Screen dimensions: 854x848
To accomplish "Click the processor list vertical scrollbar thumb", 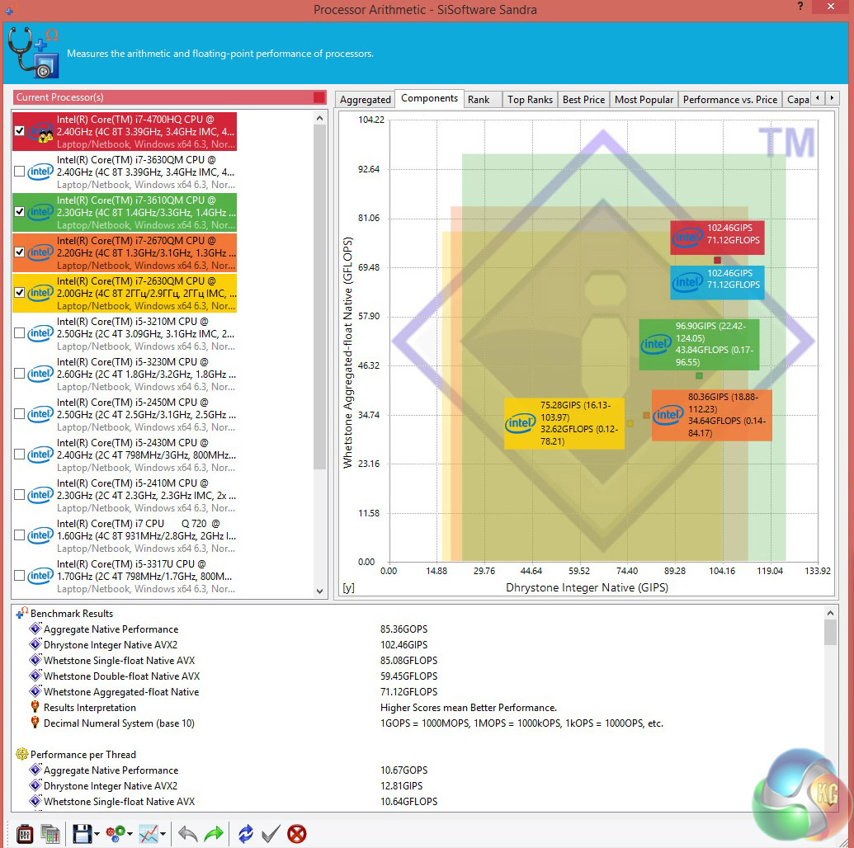I will point(319,297).
